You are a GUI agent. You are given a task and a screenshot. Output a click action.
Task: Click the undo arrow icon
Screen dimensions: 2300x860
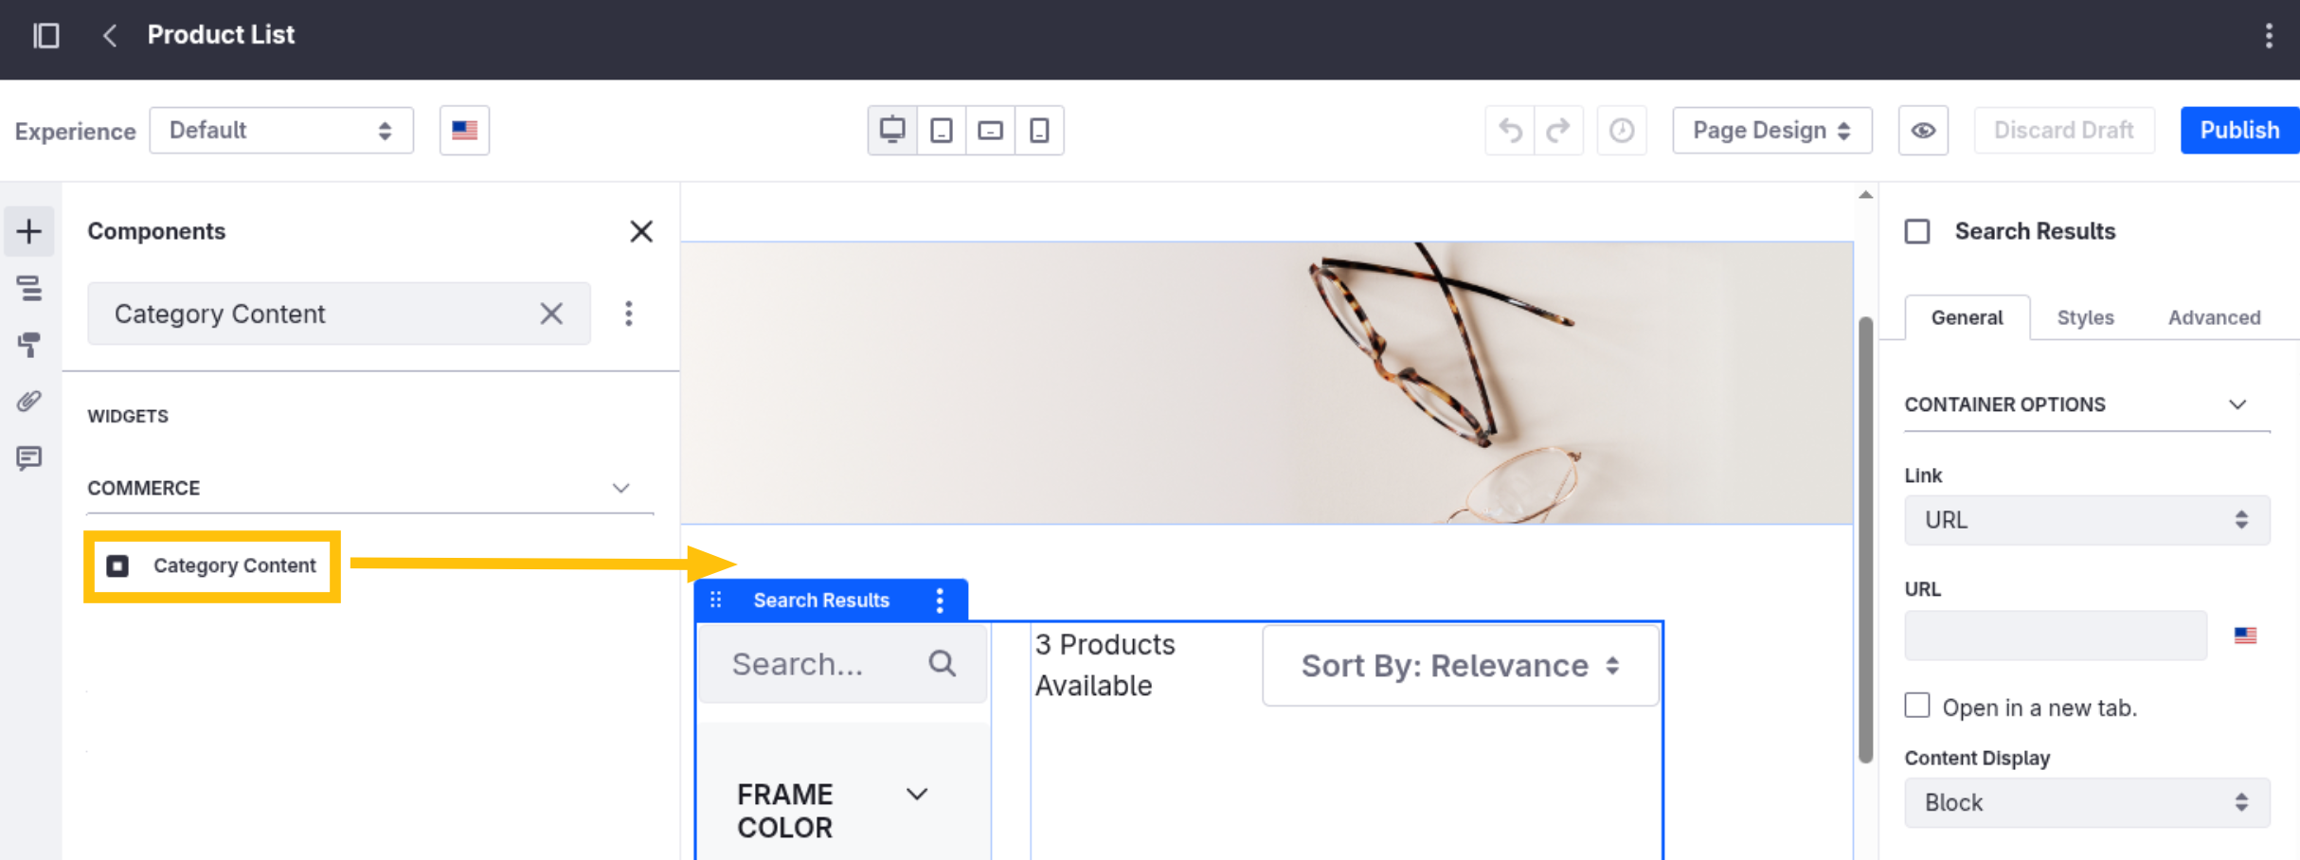click(1510, 130)
